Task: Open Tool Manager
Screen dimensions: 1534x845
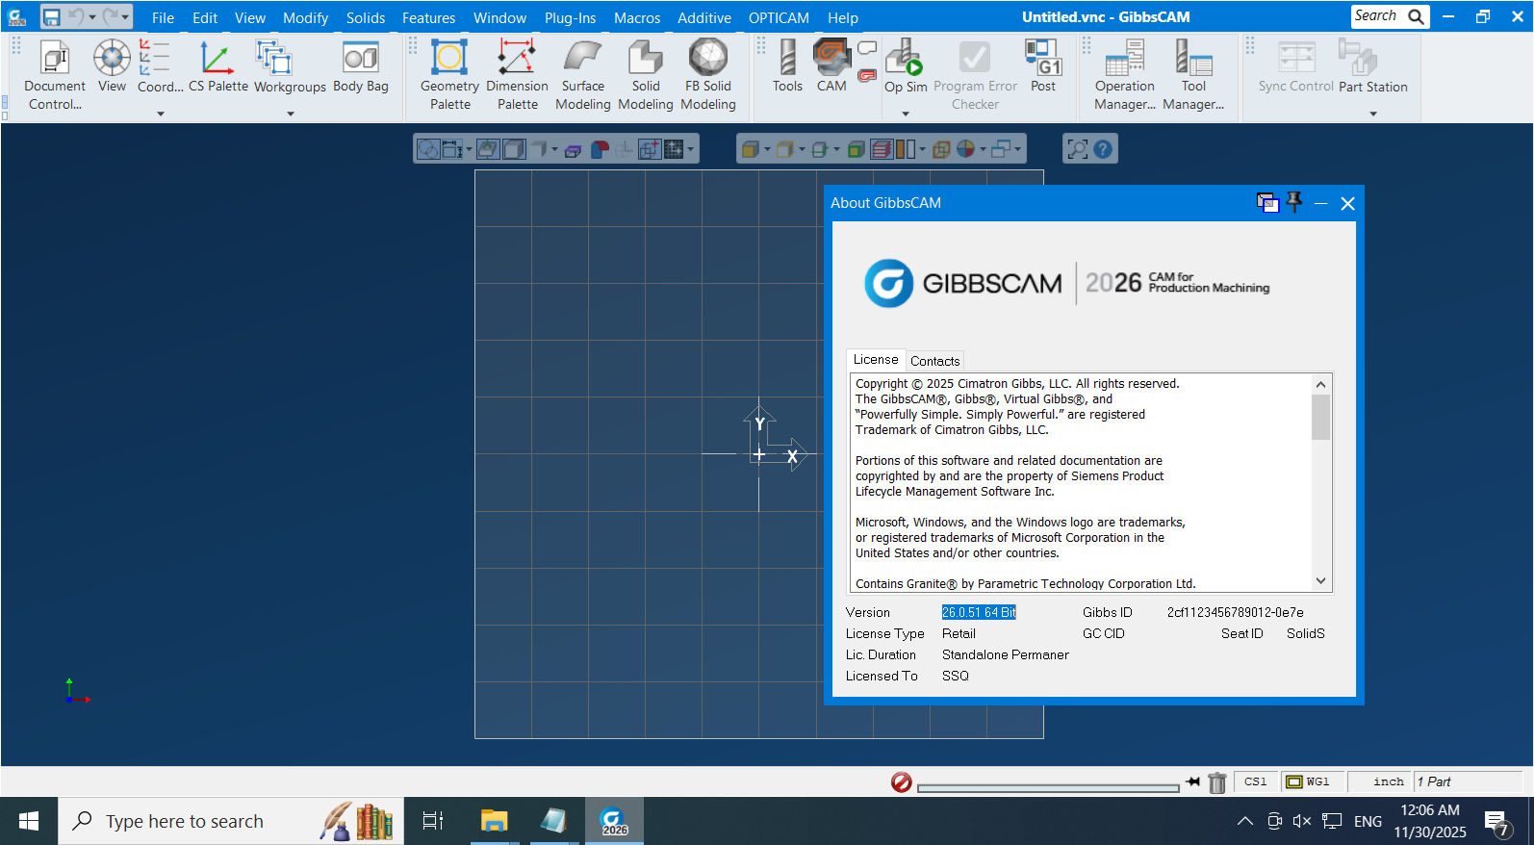Action: [x=1193, y=75]
